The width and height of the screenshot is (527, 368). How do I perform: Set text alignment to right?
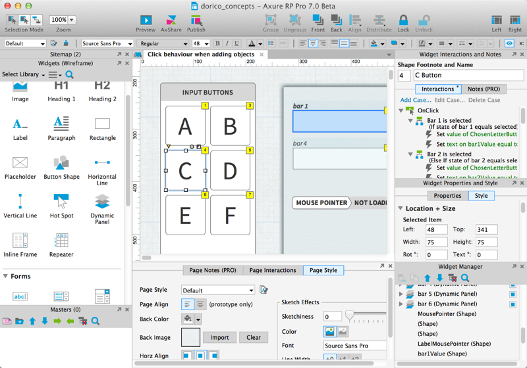(x=323, y=43)
